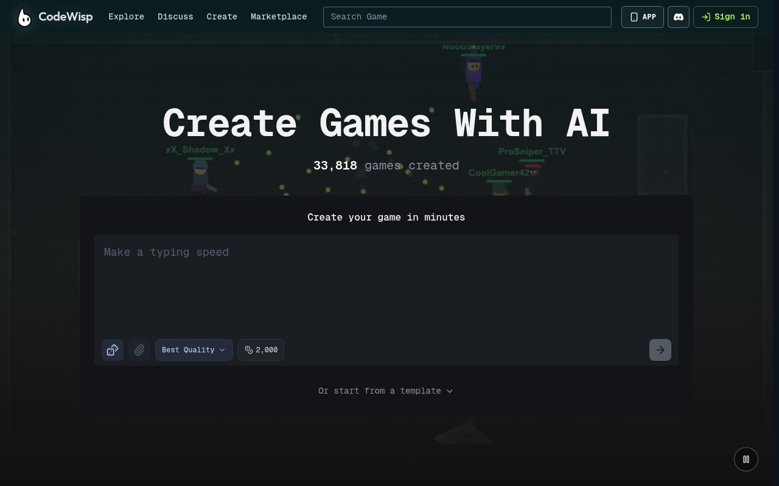Click Create your game in minutes text
The height and width of the screenshot is (486, 779).
pyautogui.click(x=386, y=217)
